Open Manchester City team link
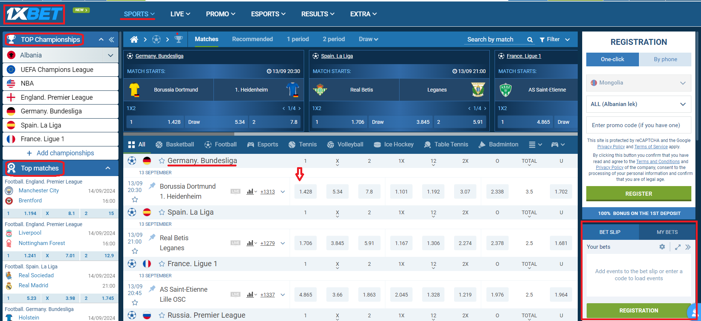This screenshot has height=321, width=701. (39, 191)
